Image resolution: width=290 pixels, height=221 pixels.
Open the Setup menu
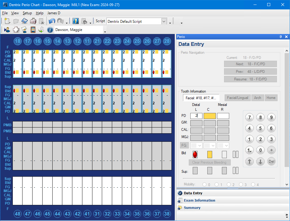click(27, 13)
